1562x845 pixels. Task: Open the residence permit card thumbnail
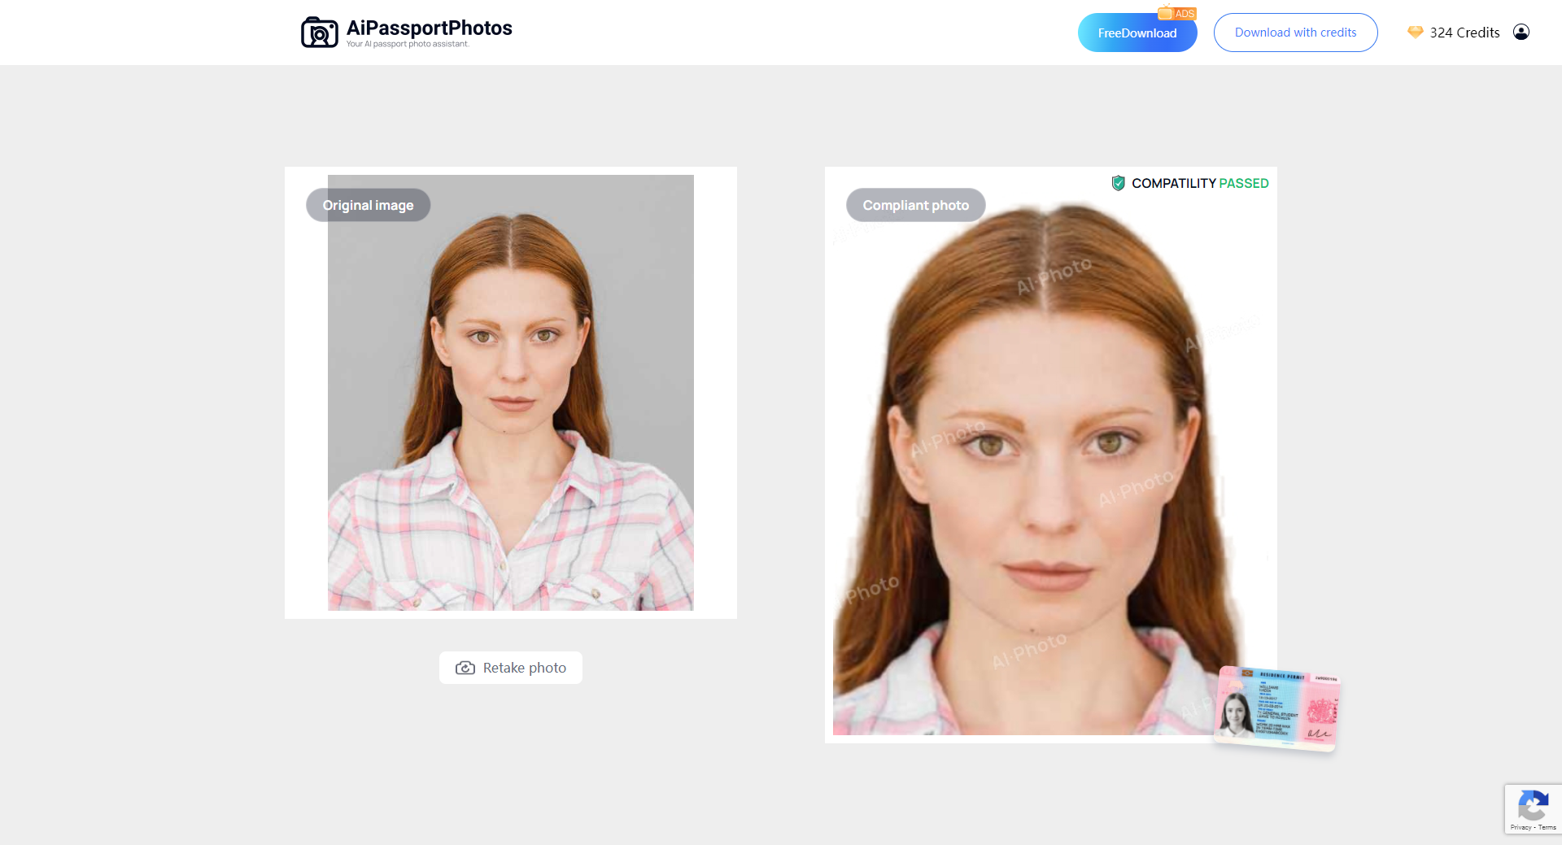pyautogui.click(x=1276, y=708)
